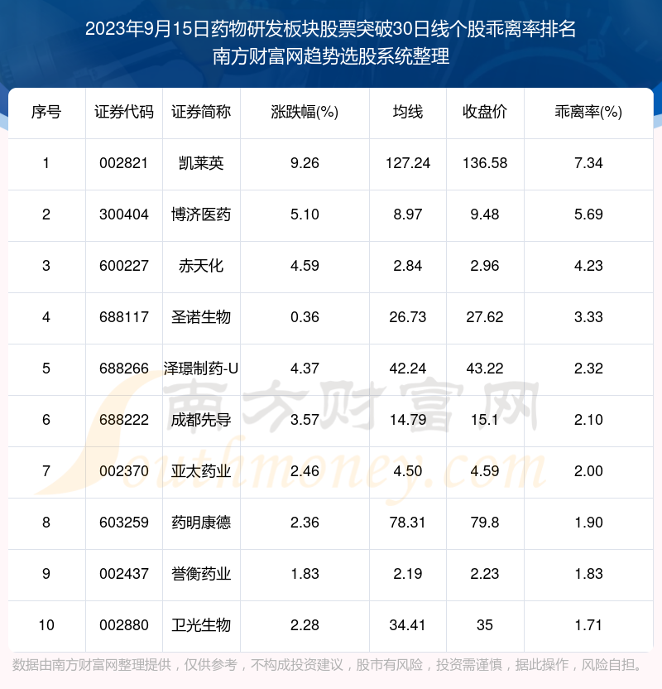Image resolution: width=662 pixels, height=689 pixels.
Task: Click deviation rate 2.00
Action: (x=588, y=471)
